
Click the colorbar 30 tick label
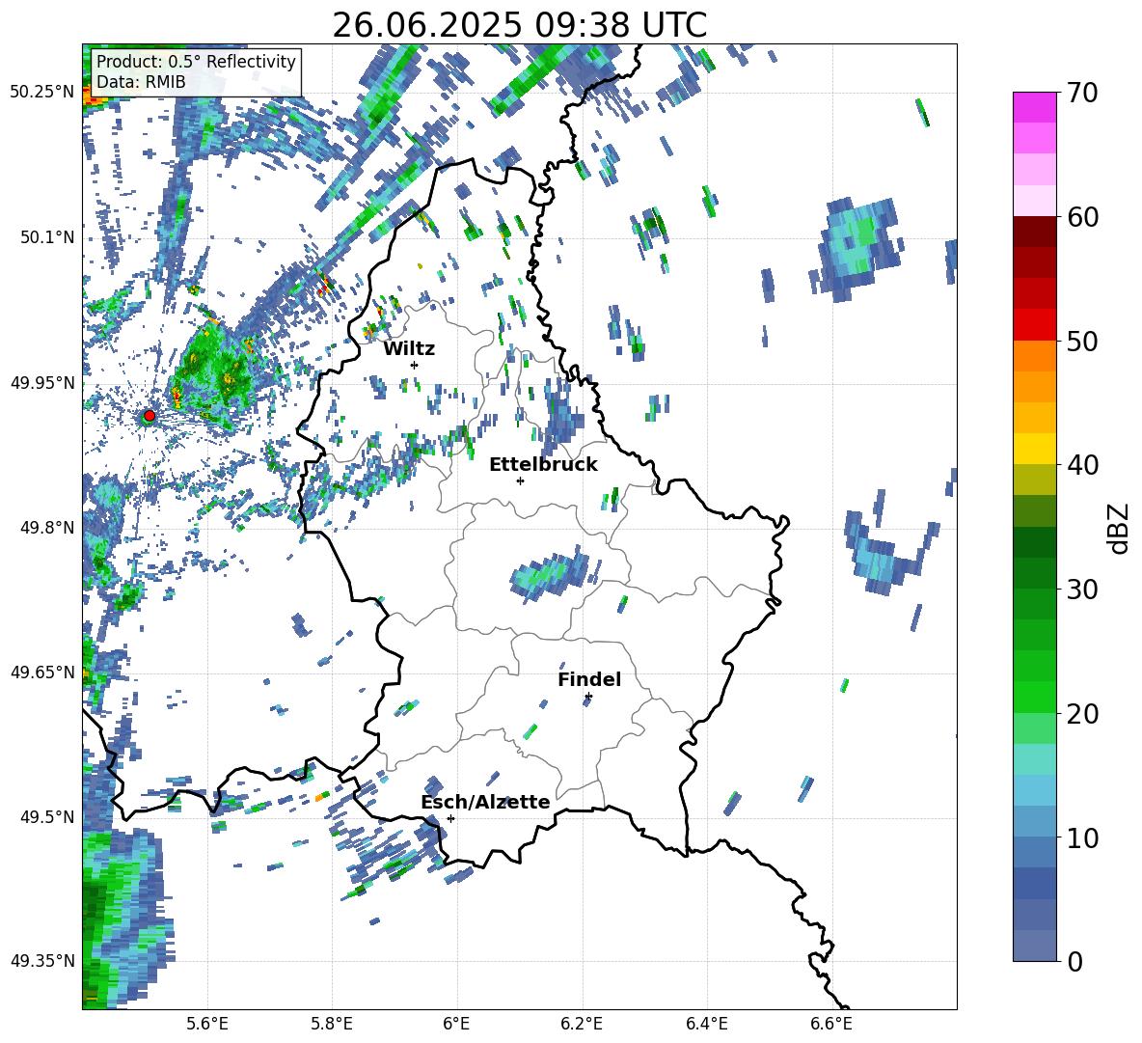tap(1082, 589)
